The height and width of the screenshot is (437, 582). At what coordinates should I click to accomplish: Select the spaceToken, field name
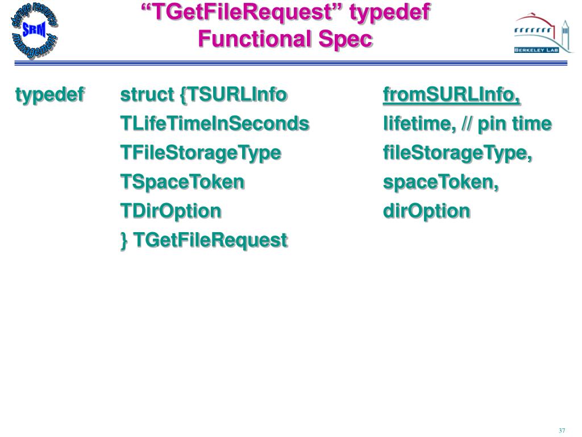[440, 183]
